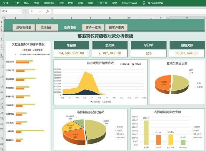Click the 销售金额 legend entry in TOP10 chart

pyautogui.click(x=27, y=50)
